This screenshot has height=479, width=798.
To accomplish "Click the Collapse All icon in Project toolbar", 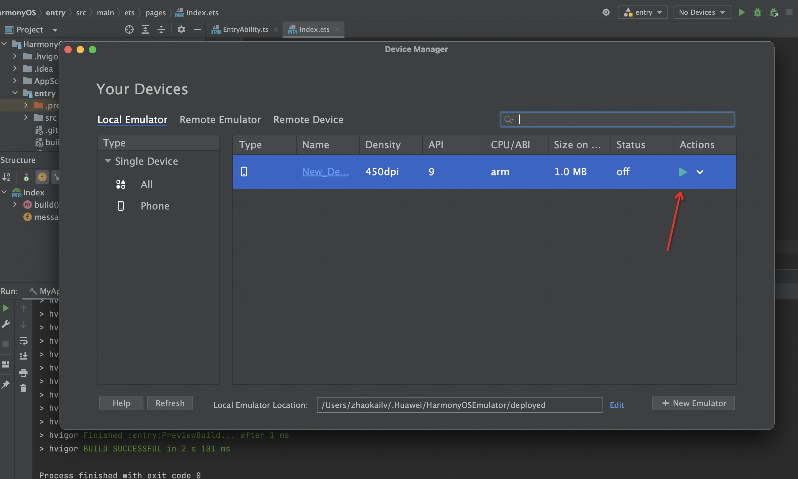I will pyautogui.click(x=161, y=29).
